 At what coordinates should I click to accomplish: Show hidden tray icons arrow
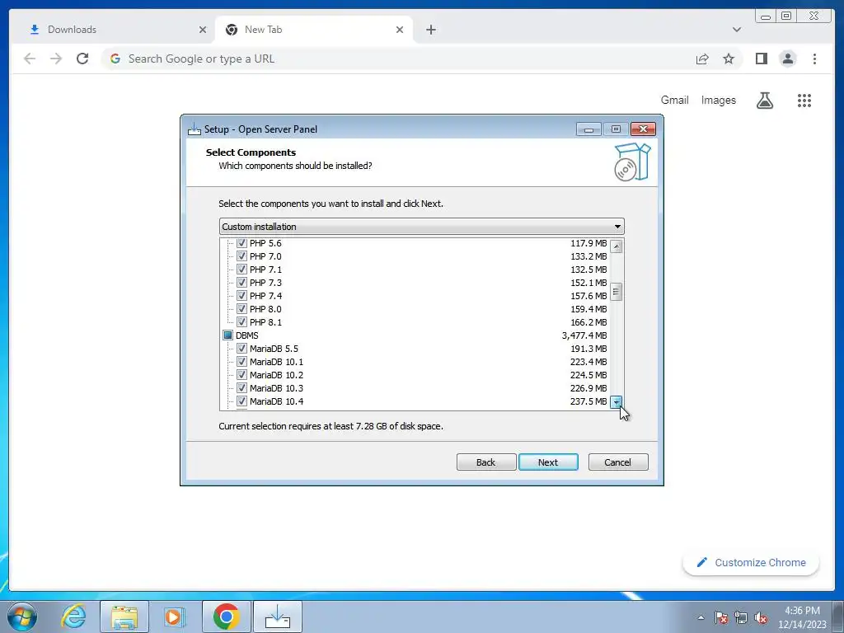pyautogui.click(x=701, y=617)
